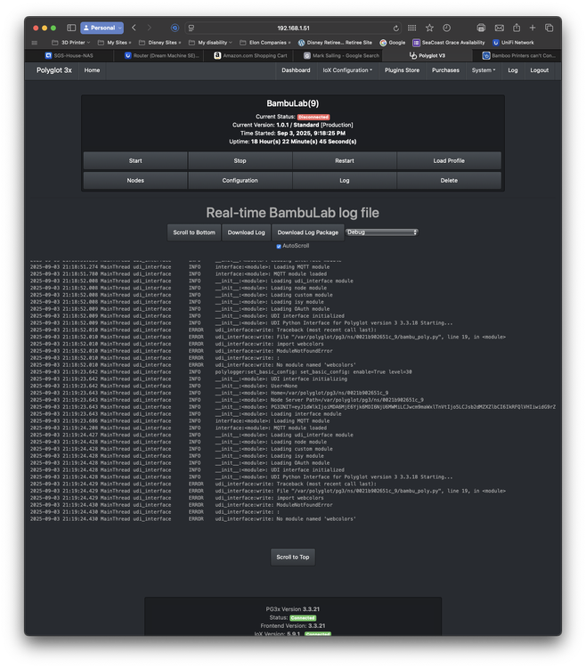Viewport: 586px width, 668px height.
Task: Expand the My Sites bookmarks folder
Action: click(114, 43)
